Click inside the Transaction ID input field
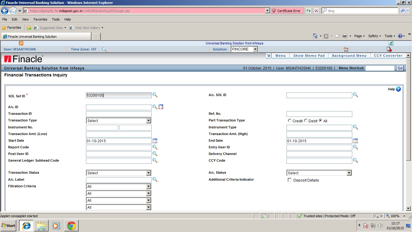The height and width of the screenshot is (232, 412). pos(119,114)
